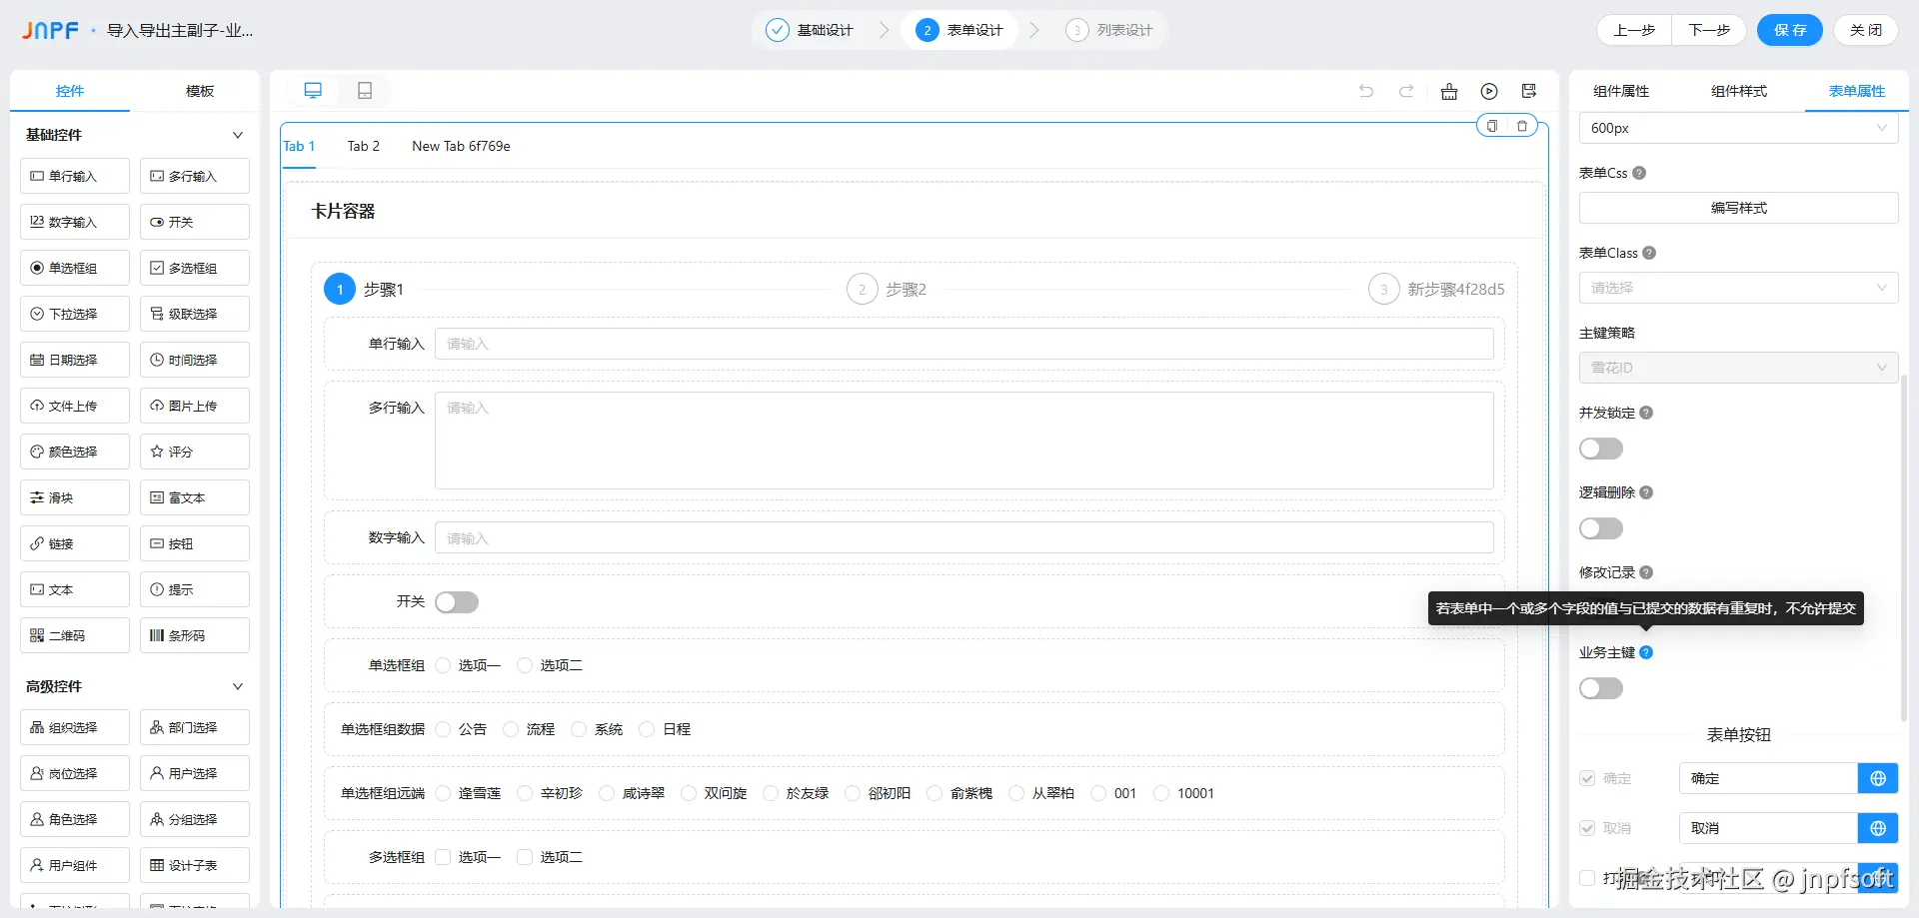Copy the selected tab container icon
This screenshot has width=1919, height=918.
tap(1492, 126)
